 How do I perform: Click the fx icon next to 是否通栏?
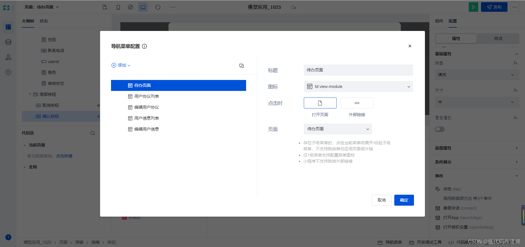point(515,118)
